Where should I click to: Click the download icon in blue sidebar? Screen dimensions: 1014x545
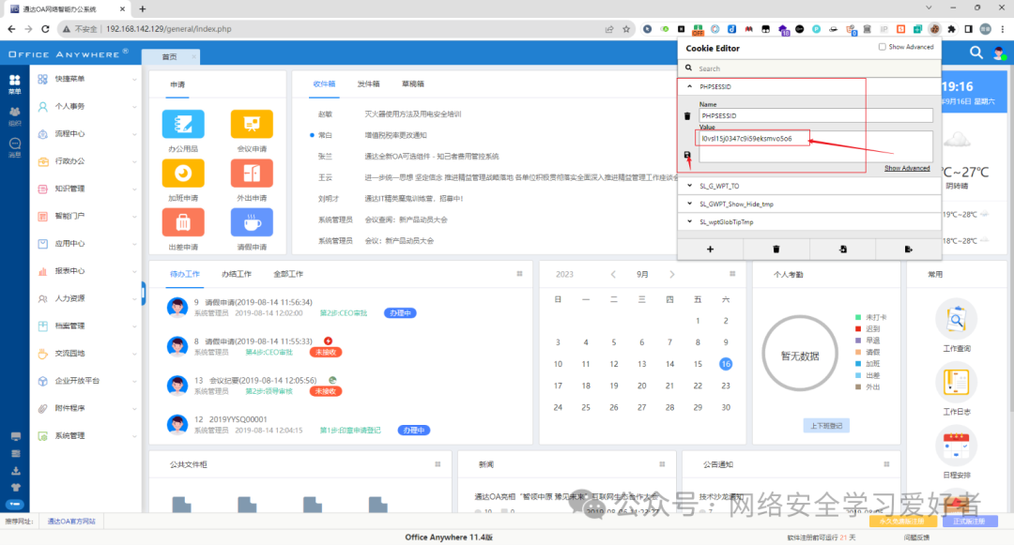(16, 471)
